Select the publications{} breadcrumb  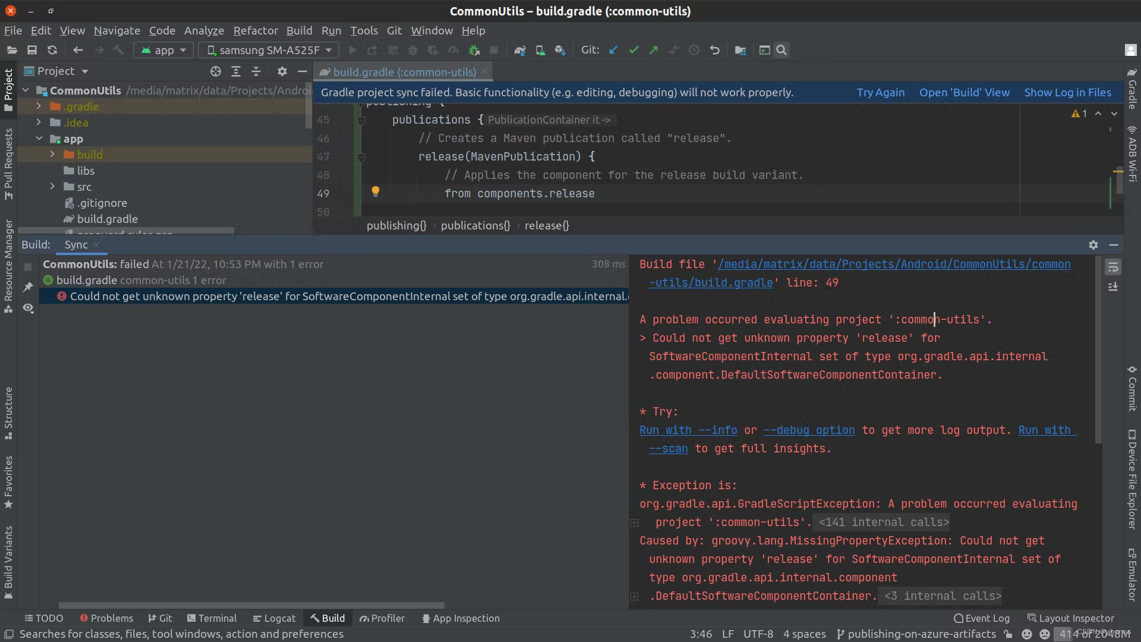point(475,225)
